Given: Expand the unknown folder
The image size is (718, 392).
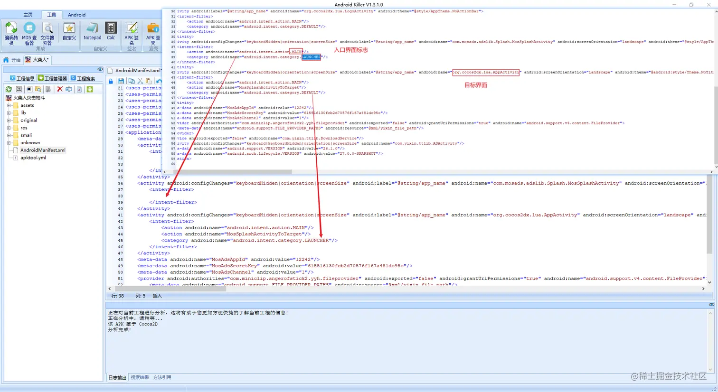Looking at the screenshot, I should click(x=9, y=143).
